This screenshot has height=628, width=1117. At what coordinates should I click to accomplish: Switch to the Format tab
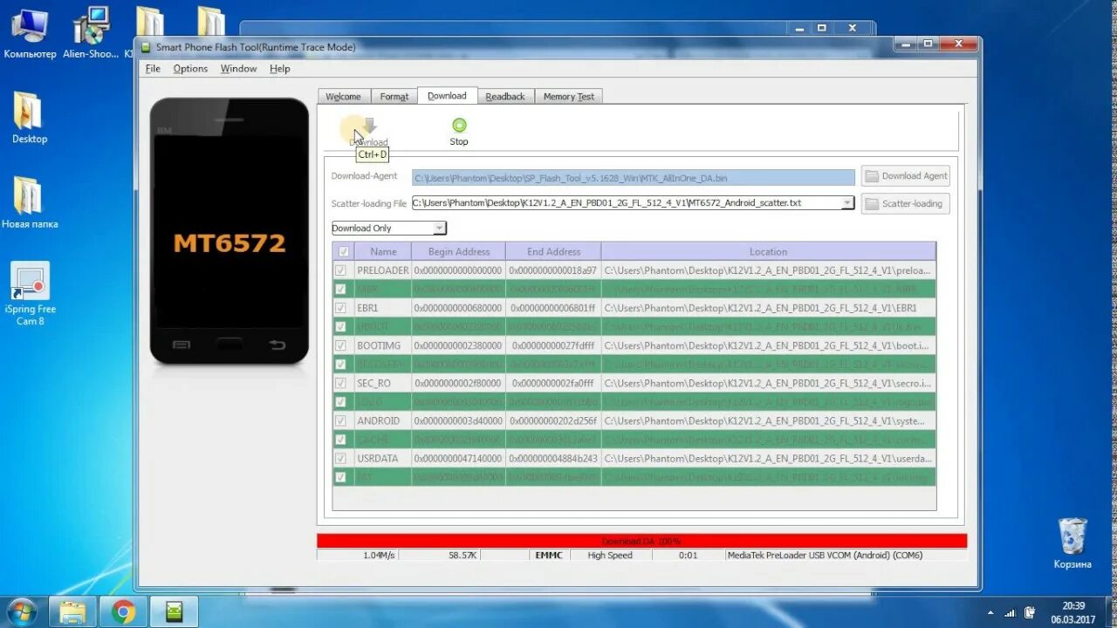(394, 97)
